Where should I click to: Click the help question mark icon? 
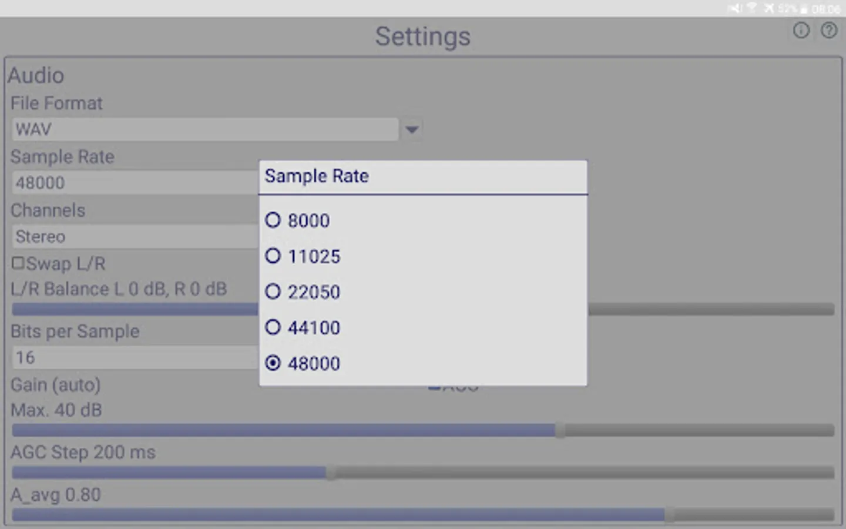(x=829, y=31)
